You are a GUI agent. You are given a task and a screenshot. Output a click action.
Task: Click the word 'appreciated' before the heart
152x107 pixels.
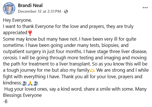point(15,33)
